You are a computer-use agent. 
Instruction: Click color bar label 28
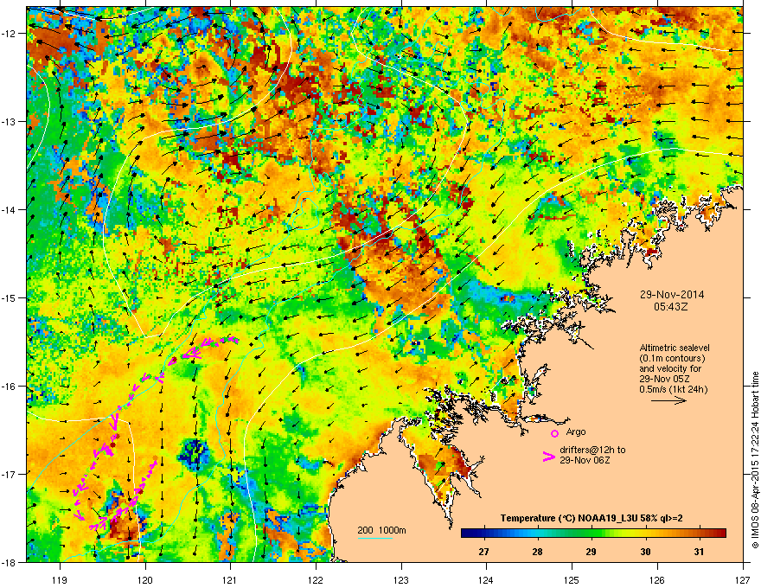(x=537, y=552)
